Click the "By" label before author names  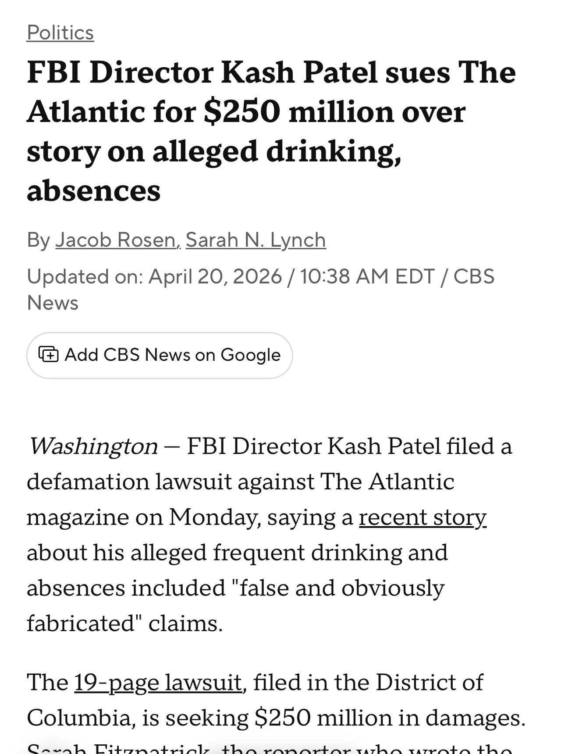[38, 240]
